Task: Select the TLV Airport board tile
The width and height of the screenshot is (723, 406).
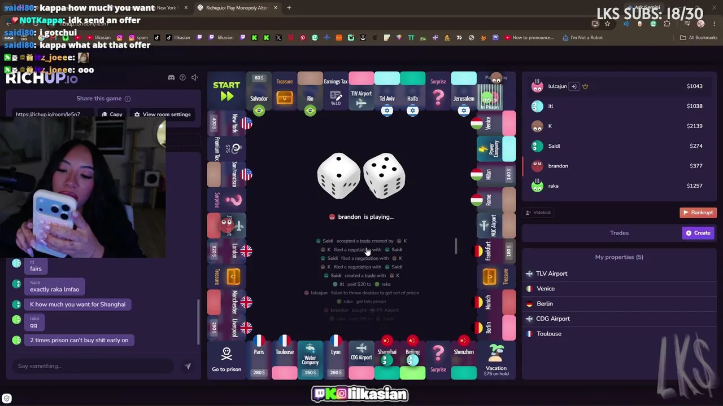Action: coord(361,91)
